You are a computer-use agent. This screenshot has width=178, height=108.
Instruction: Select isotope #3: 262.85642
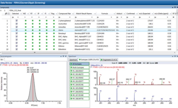coord(79,78)
